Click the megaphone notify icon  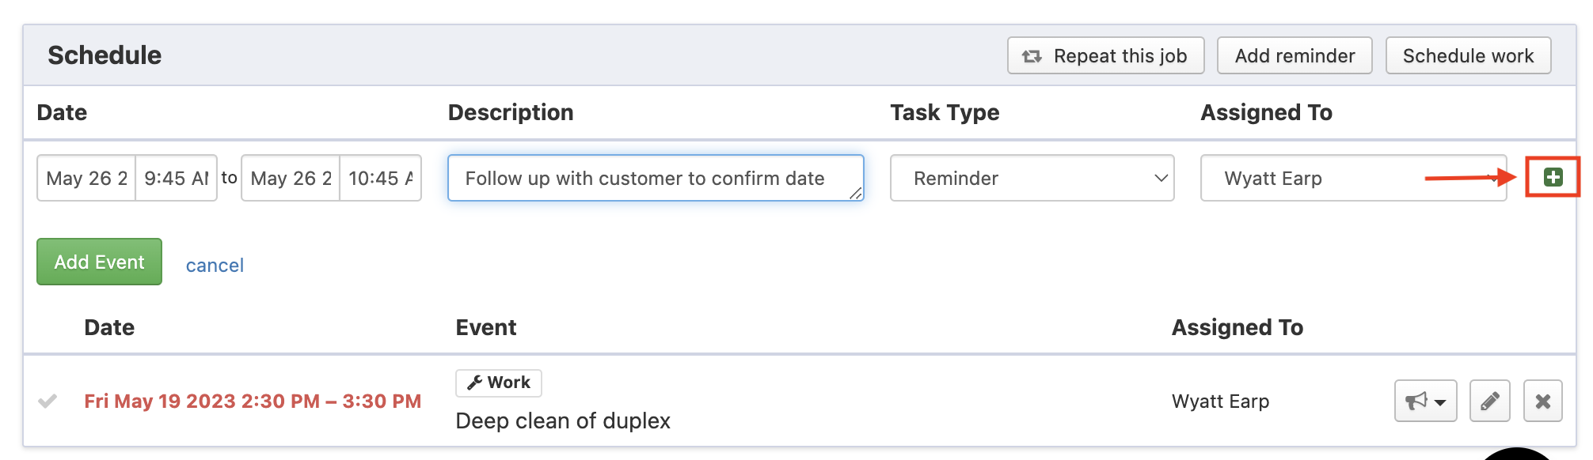point(1416,402)
